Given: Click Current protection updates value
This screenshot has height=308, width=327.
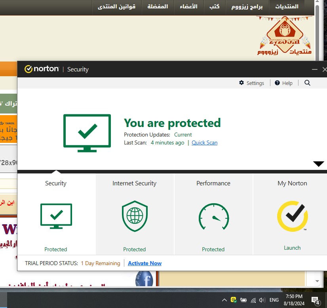Looking at the screenshot, I should pyautogui.click(x=183, y=135).
